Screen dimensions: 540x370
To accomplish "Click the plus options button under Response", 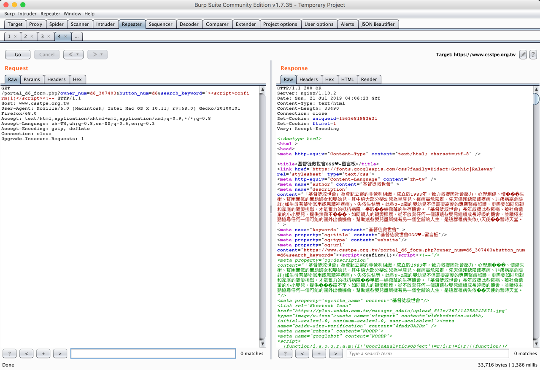I will click(319, 354).
